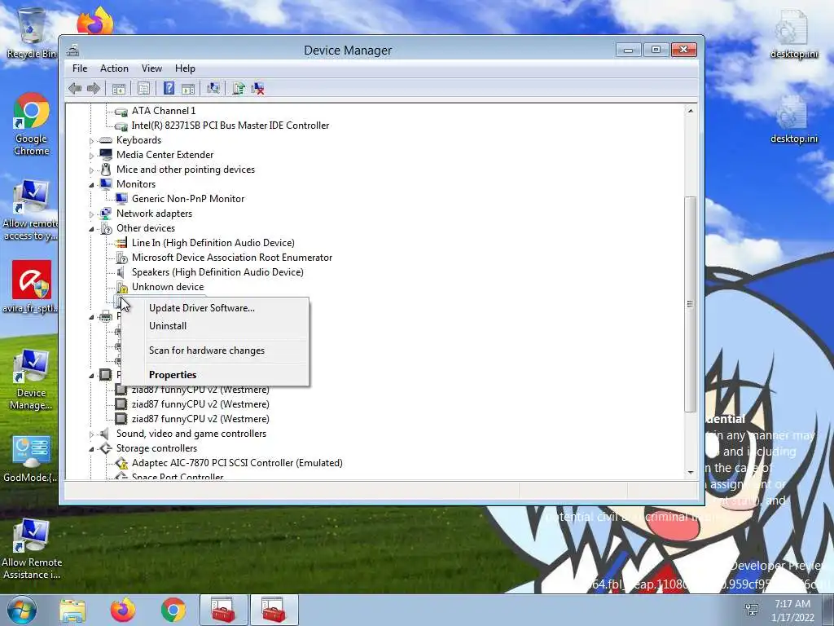The width and height of the screenshot is (834, 626).
Task: Click the Properties toolbar icon
Action: pos(143,88)
